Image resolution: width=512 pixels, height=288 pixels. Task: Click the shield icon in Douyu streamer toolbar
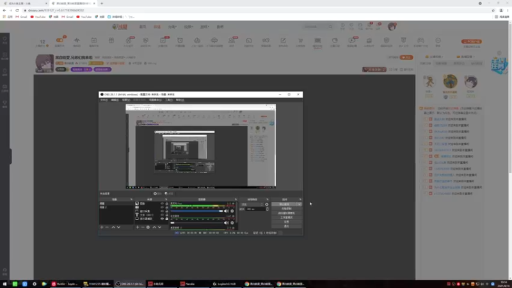click(x=387, y=40)
